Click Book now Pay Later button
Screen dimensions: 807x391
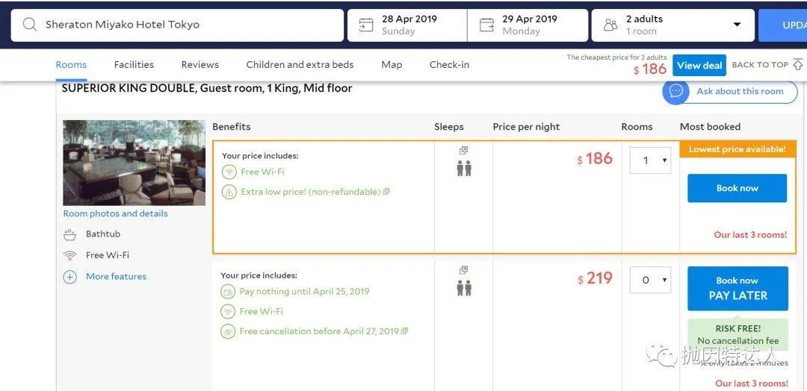tap(738, 288)
